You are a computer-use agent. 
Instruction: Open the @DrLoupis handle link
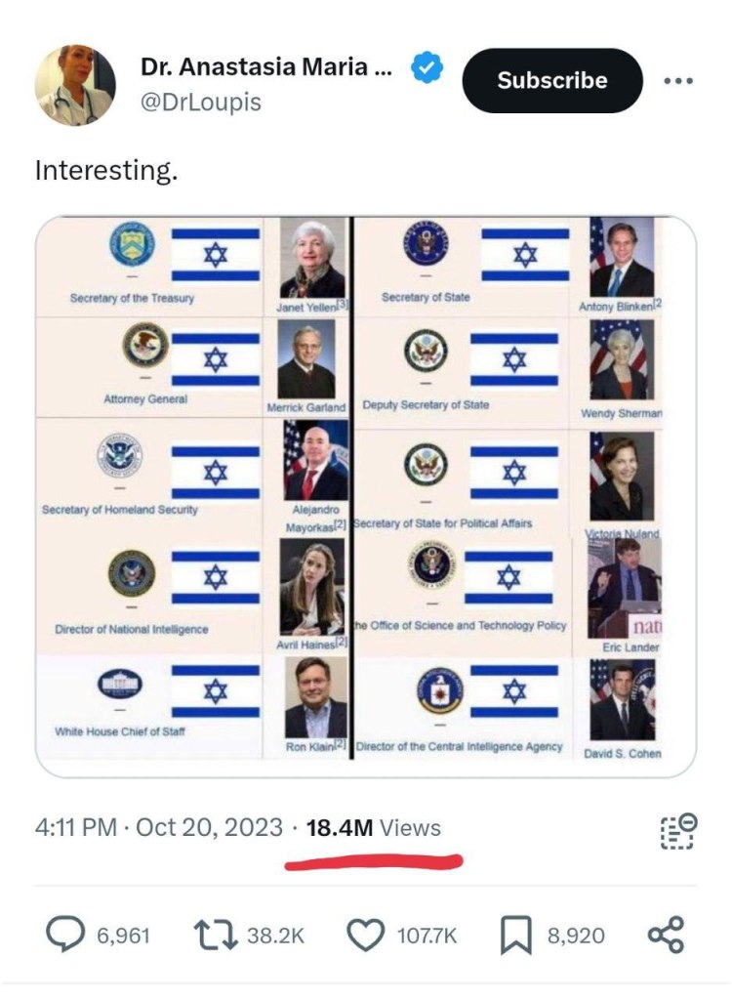[201, 102]
